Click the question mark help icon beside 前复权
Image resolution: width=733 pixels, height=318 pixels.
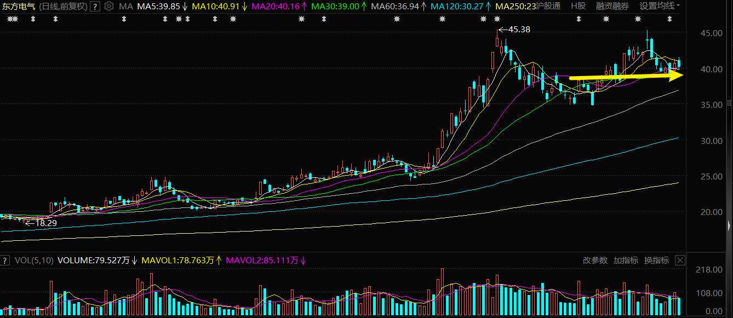[95, 7]
